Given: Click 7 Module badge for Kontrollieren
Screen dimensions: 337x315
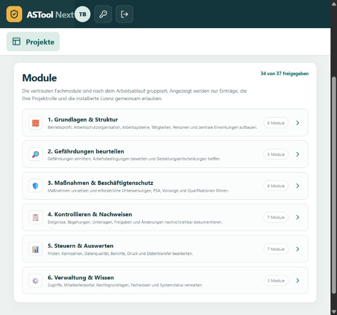Looking at the screenshot, I should click(276, 217).
